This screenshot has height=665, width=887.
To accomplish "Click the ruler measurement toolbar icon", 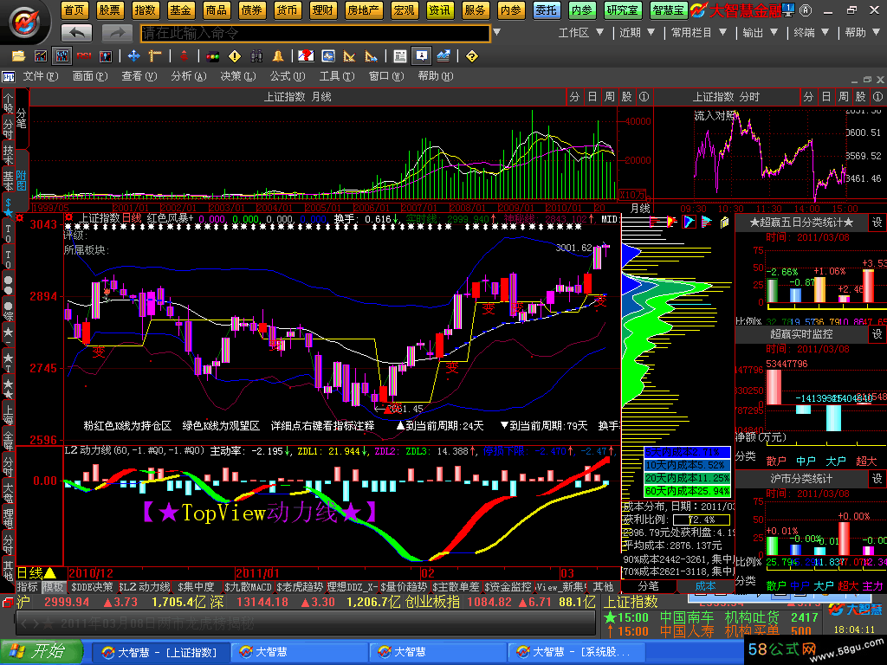I will (155, 56).
